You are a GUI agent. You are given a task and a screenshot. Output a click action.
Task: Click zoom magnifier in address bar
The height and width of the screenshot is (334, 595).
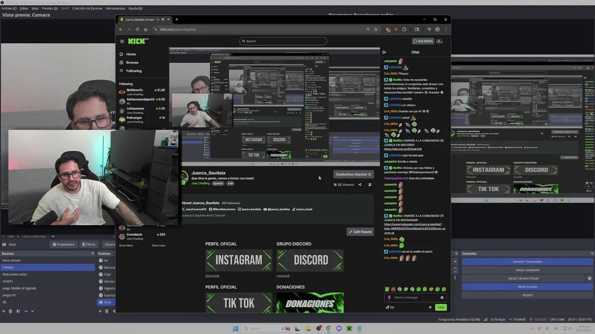tap(368, 29)
